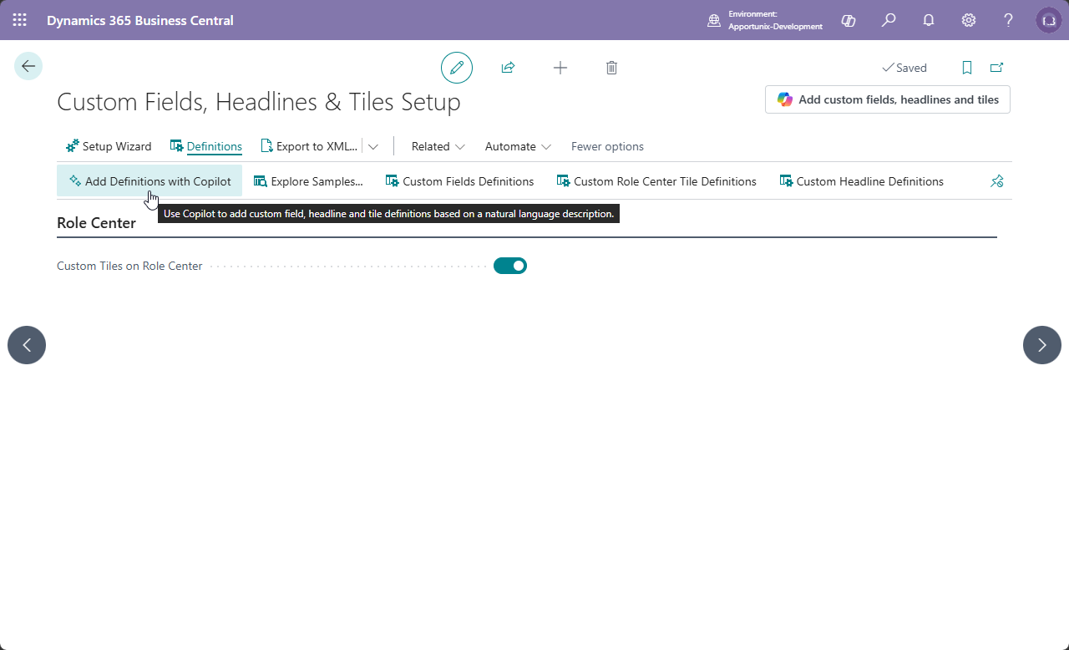This screenshot has width=1069, height=650.
Task: Launch the Setup Wizard
Action: 109,146
